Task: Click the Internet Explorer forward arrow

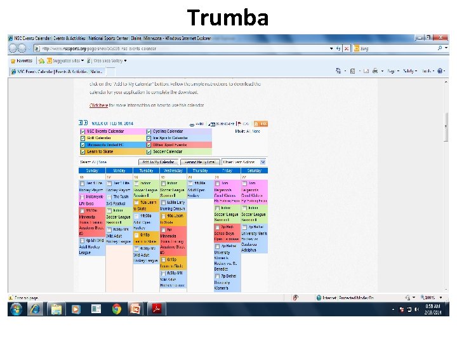Action: point(22,48)
